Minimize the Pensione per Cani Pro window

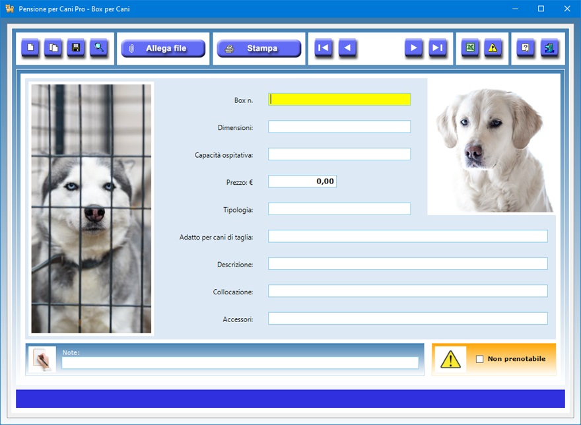[x=516, y=9]
